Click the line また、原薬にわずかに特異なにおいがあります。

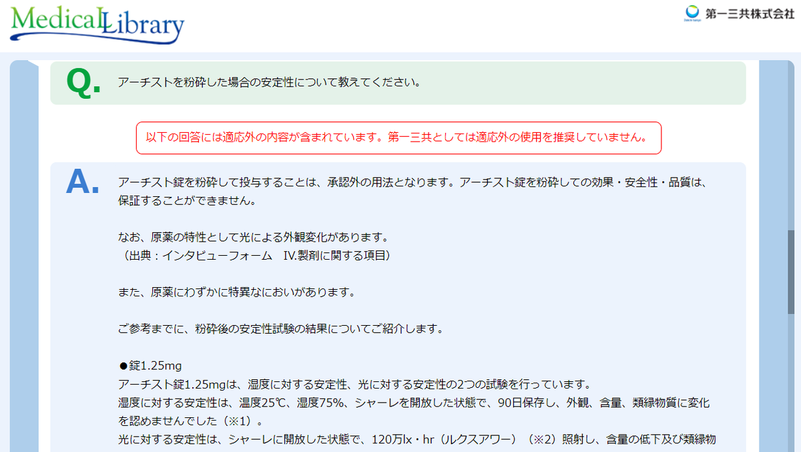pos(236,292)
